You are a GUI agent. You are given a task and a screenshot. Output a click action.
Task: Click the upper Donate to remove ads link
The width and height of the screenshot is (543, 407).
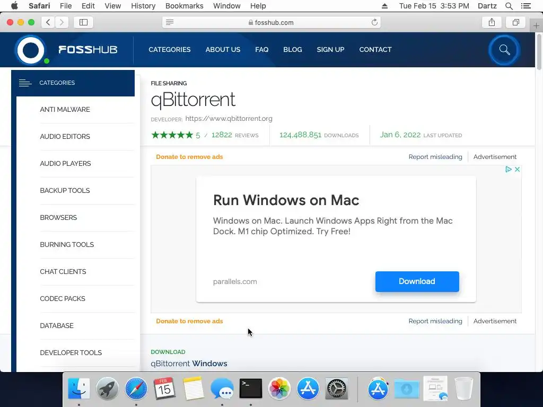[x=189, y=157]
